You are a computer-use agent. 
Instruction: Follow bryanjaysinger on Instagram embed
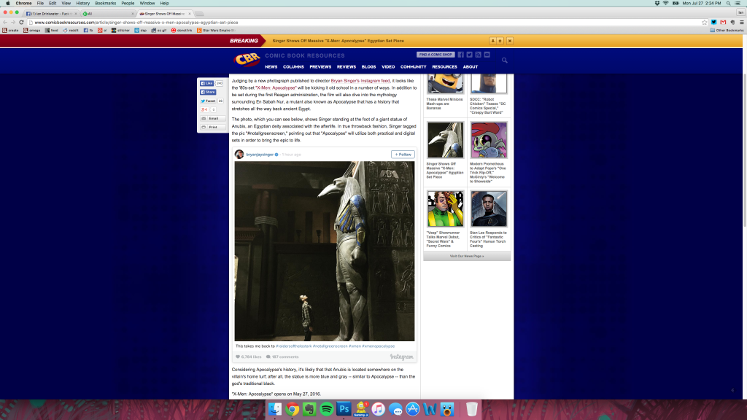[x=403, y=155]
